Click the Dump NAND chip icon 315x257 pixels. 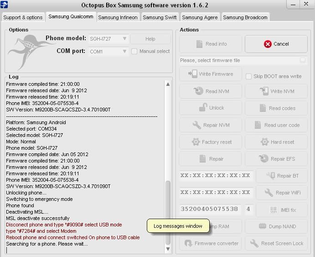coord(263,226)
